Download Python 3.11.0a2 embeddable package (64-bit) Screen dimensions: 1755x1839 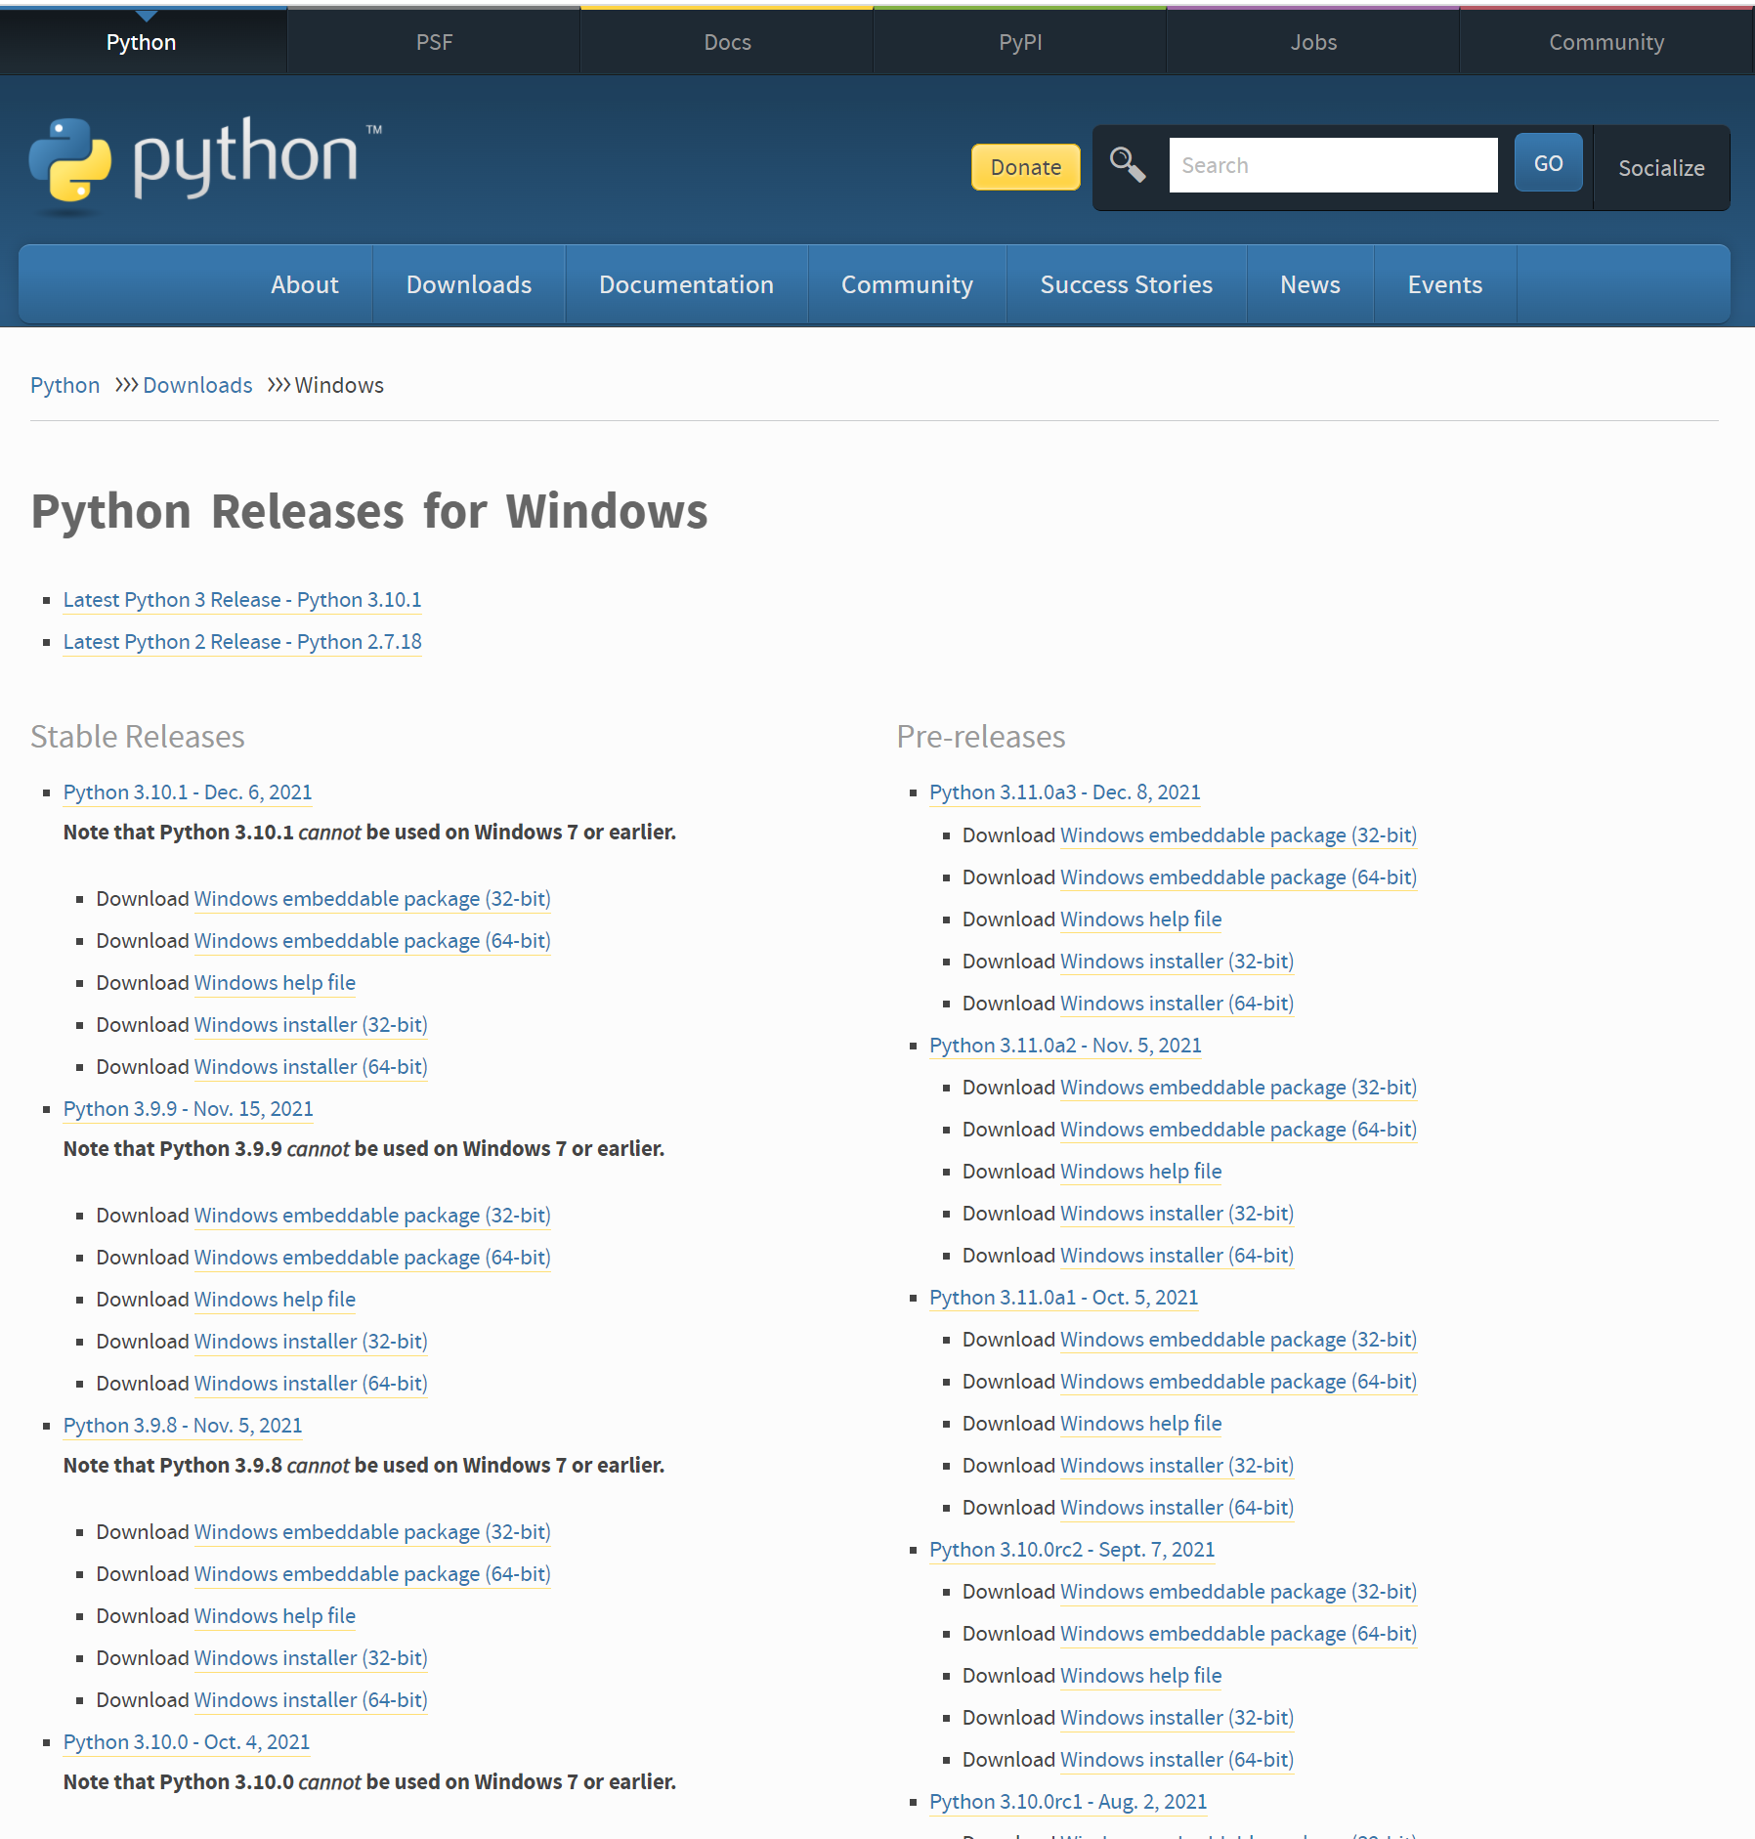click(1238, 1130)
